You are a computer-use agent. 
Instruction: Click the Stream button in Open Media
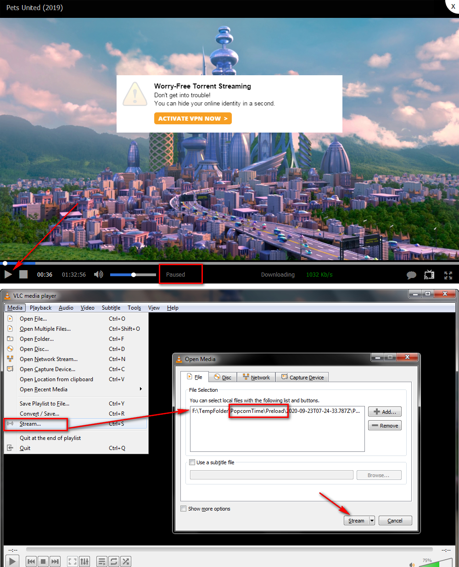click(x=356, y=521)
